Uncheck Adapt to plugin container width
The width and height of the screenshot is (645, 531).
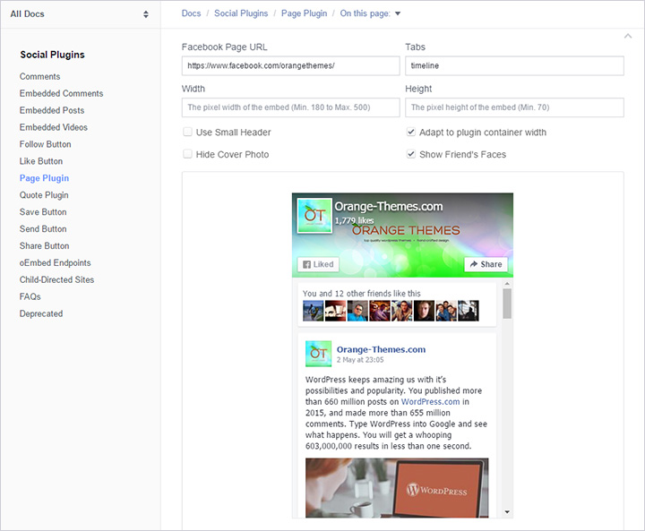click(x=411, y=132)
